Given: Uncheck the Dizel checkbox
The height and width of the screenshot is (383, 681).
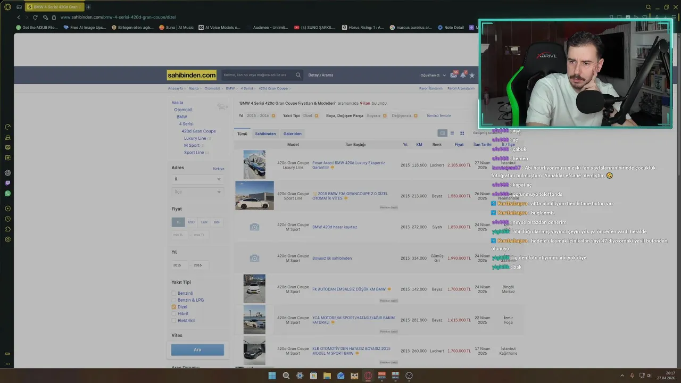Looking at the screenshot, I should (x=174, y=307).
